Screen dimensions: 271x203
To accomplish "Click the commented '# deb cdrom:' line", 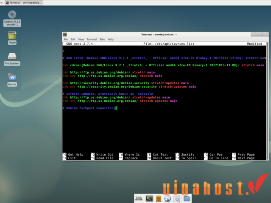I will (164, 58).
